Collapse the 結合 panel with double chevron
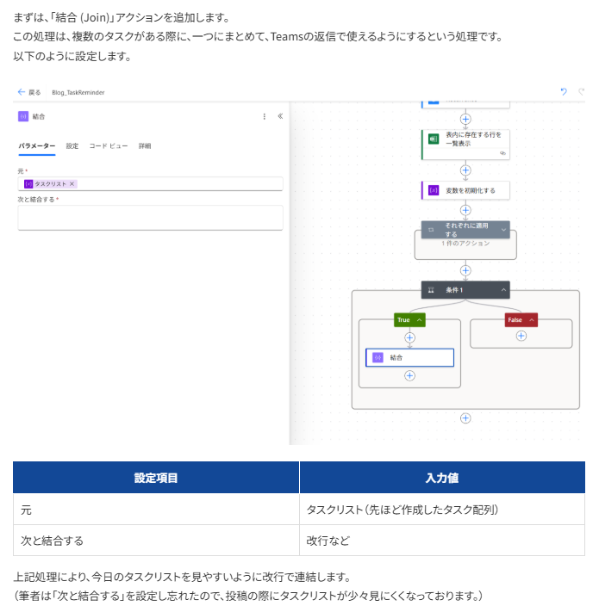 [280, 116]
